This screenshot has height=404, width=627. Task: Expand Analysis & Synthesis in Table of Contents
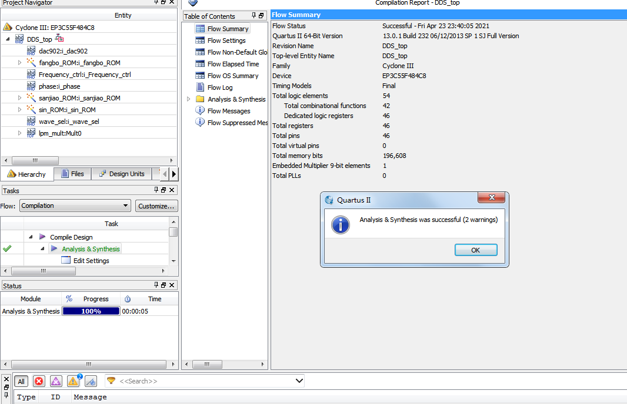(x=189, y=99)
